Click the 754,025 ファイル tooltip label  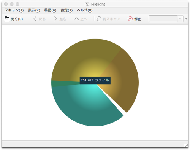click(x=95, y=80)
